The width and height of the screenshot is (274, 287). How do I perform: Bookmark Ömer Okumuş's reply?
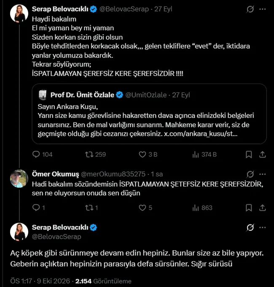249,208
